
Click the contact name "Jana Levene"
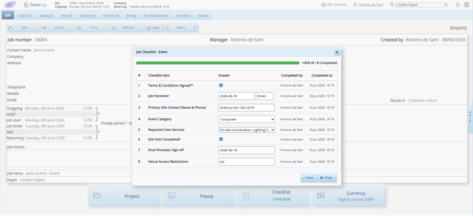point(44,50)
